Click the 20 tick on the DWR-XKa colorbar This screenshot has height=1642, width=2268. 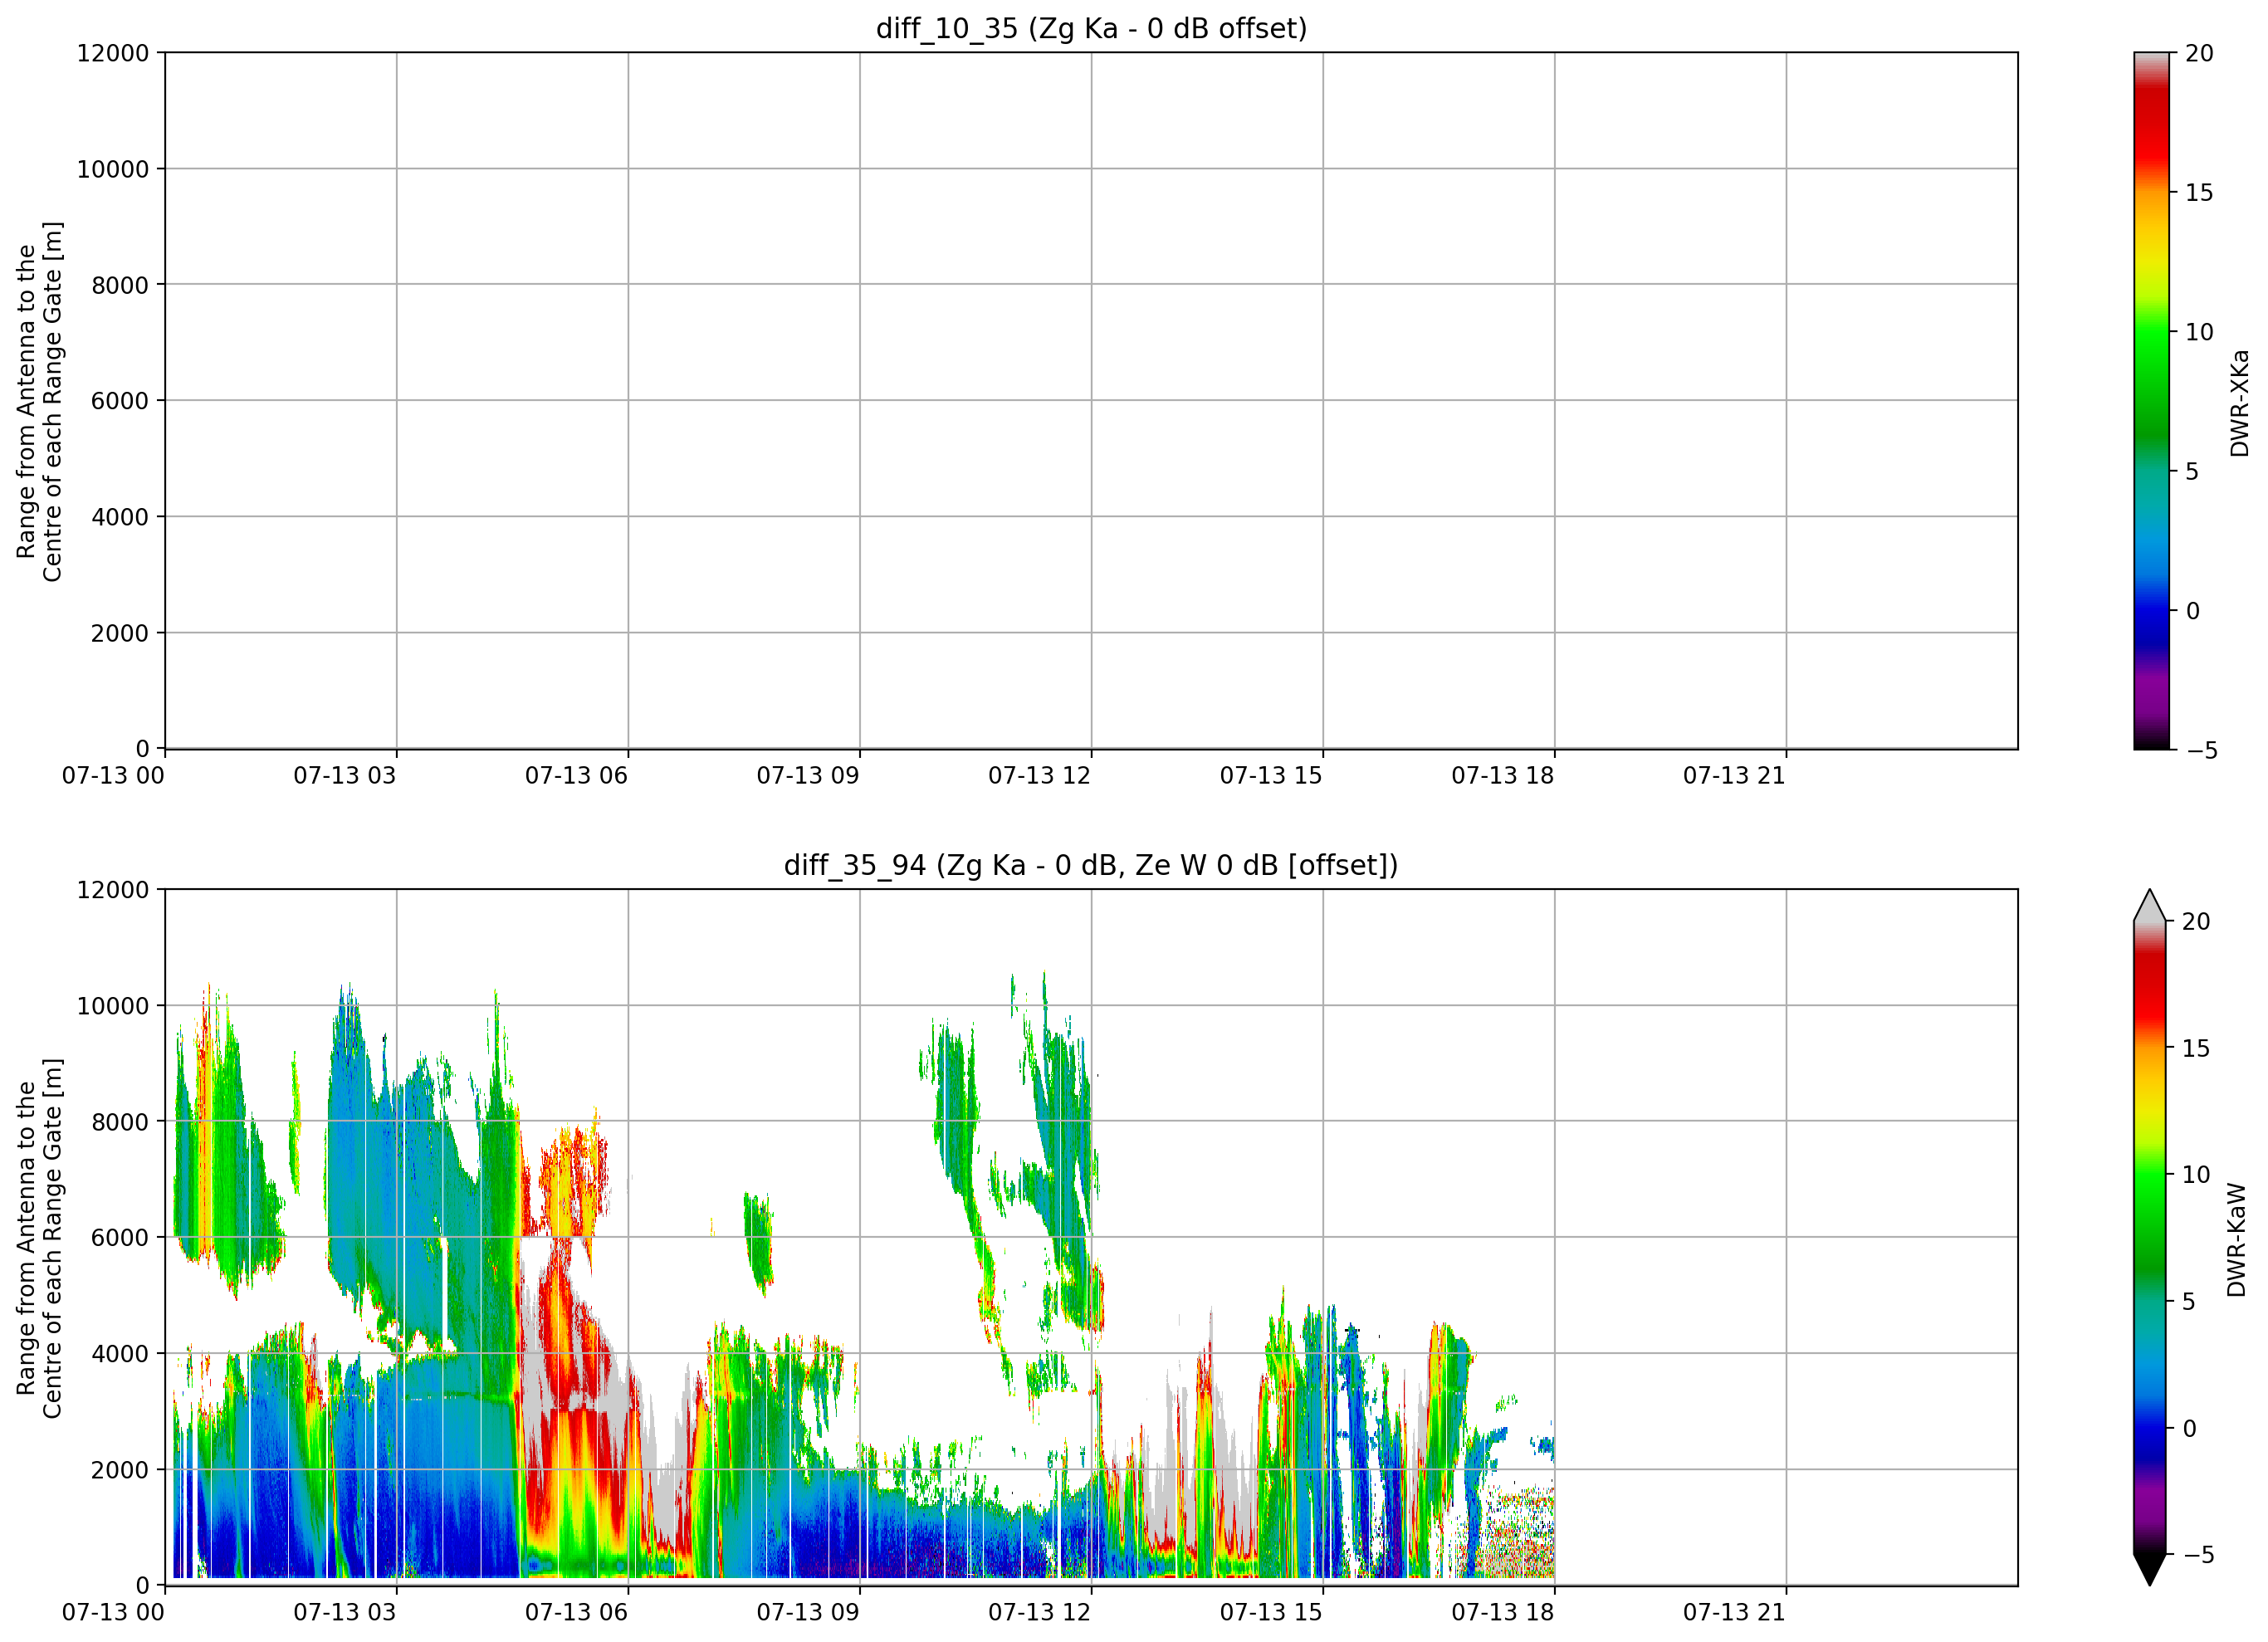(x=2200, y=53)
